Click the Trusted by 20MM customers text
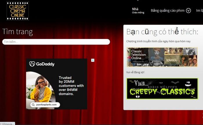This screenshot has height=125, width=203. [71, 86]
